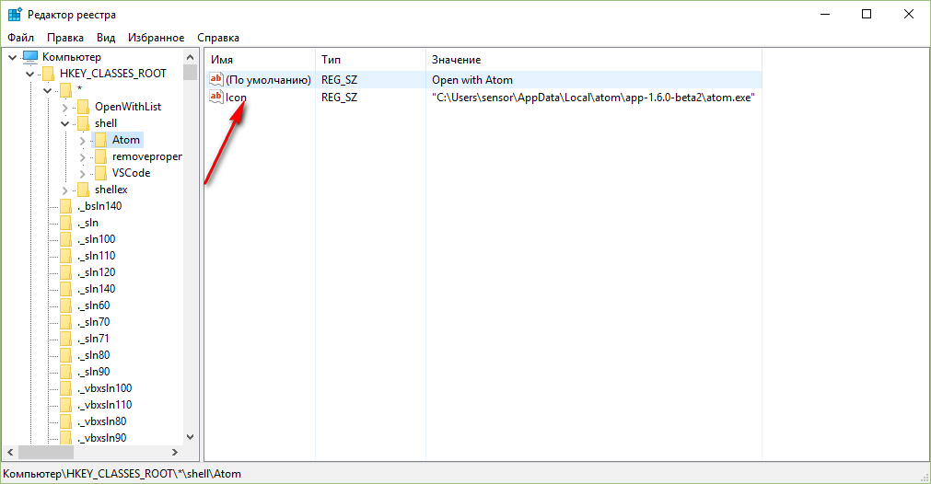
Task: Click the shell folder icon
Action: click(x=84, y=123)
